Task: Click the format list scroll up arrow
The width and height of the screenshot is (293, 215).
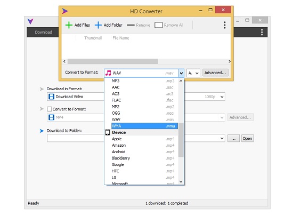Action: coord(181,81)
